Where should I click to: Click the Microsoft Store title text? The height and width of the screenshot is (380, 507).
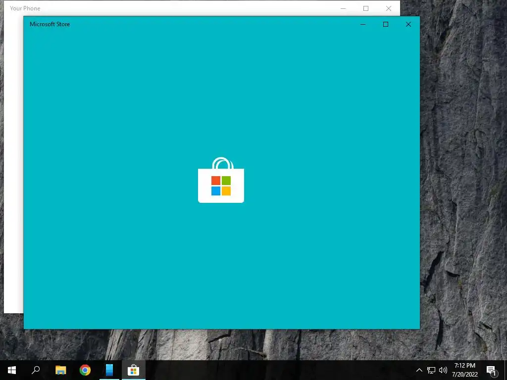[50, 24]
